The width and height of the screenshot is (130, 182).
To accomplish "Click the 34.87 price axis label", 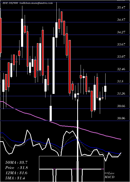I will [121, 20].
